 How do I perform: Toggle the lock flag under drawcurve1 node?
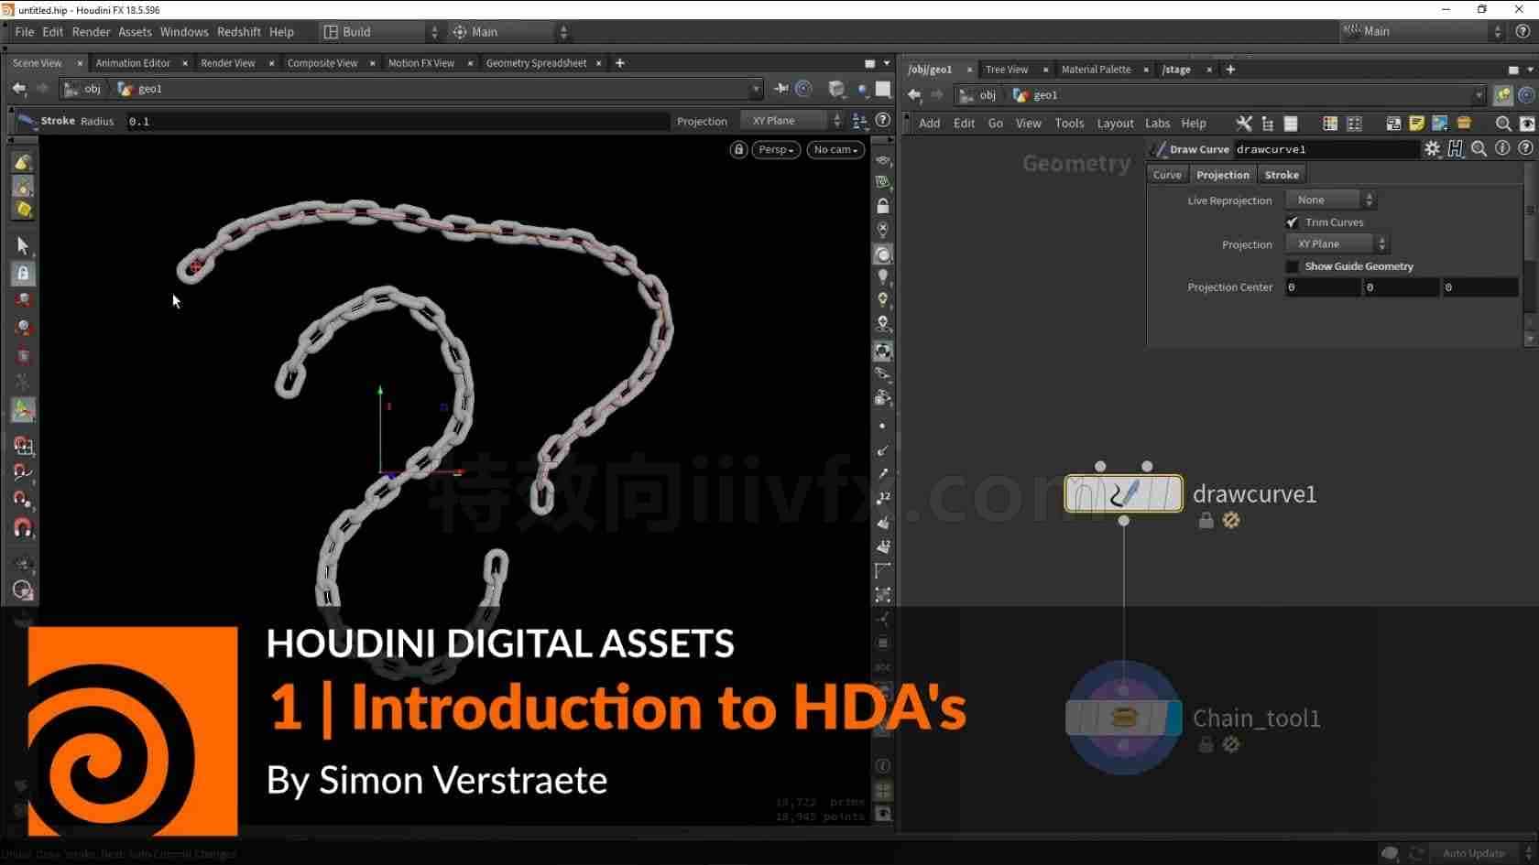click(1206, 520)
